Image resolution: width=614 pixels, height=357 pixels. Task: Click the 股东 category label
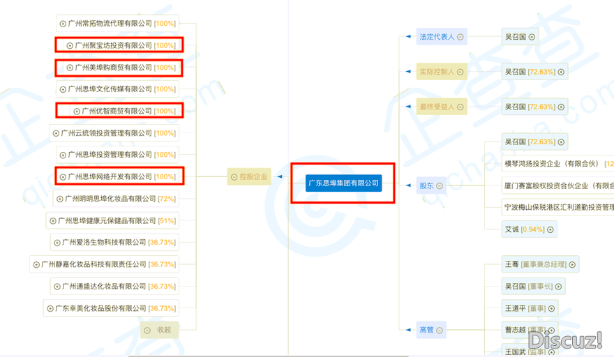[426, 185]
